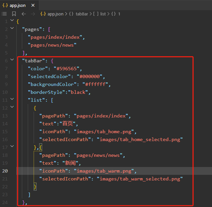Go back with the left arrow
The width and height of the screenshot is (212, 207).
pos(24,14)
